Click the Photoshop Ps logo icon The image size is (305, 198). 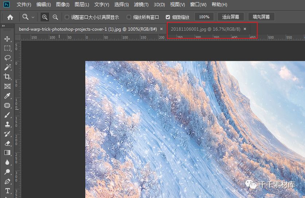[x=7, y=4]
